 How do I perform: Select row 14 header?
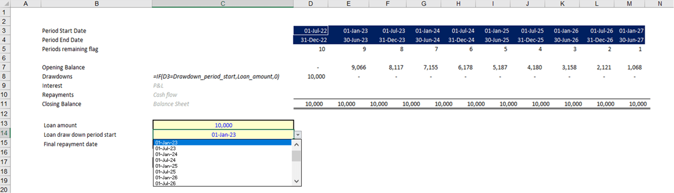pyautogui.click(x=5, y=134)
